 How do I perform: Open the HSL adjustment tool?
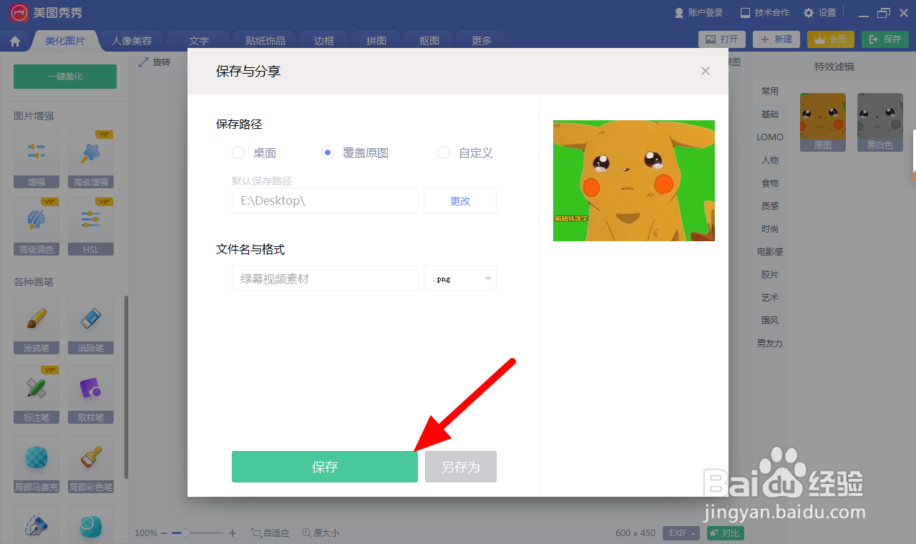90,228
